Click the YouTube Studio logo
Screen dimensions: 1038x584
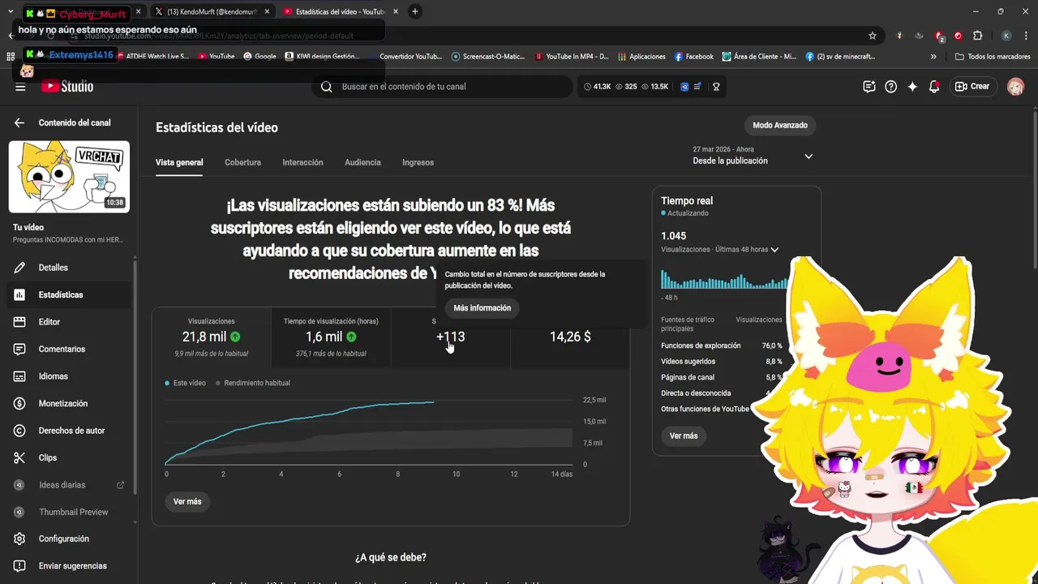[x=68, y=87]
